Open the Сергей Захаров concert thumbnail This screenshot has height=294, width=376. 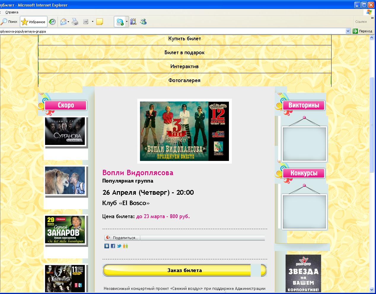65,230
